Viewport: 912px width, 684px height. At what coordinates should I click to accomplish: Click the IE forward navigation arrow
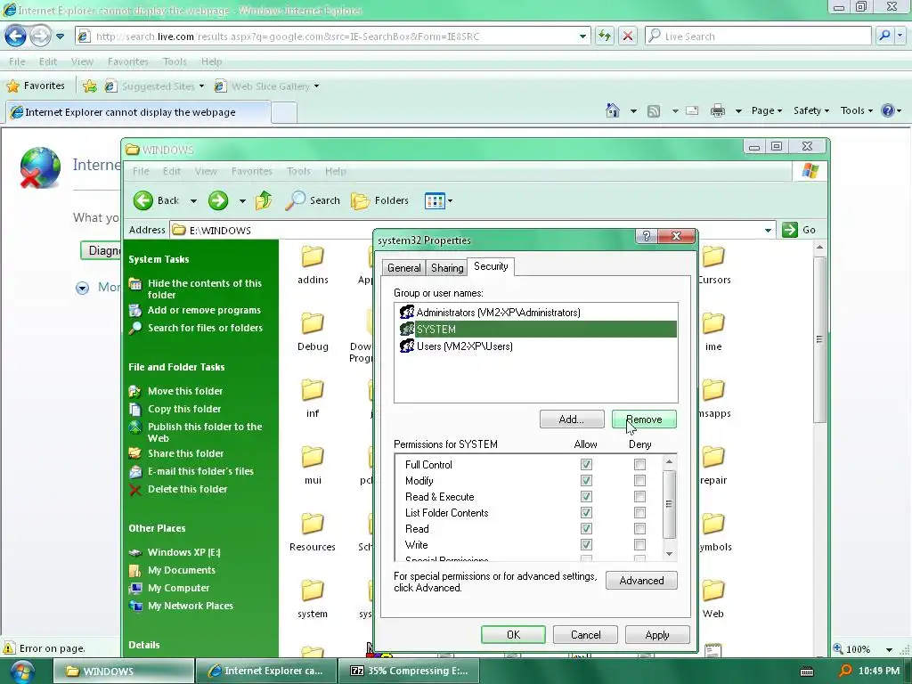[40, 36]
